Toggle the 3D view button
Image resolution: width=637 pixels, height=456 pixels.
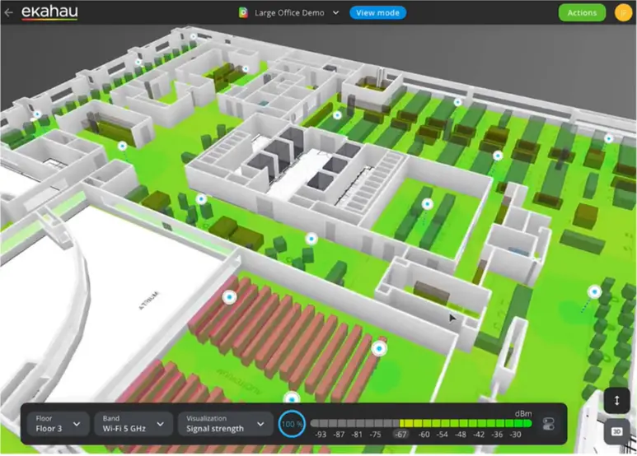pos(616,431)
